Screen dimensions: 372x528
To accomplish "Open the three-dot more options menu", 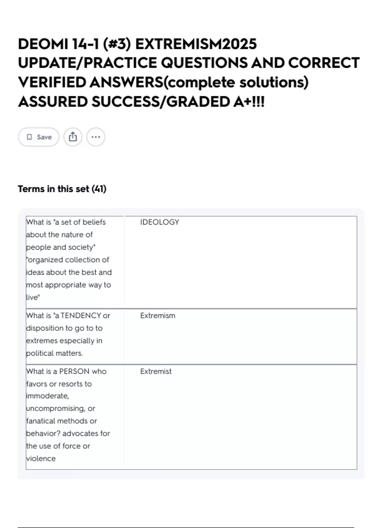I will 96,137.
